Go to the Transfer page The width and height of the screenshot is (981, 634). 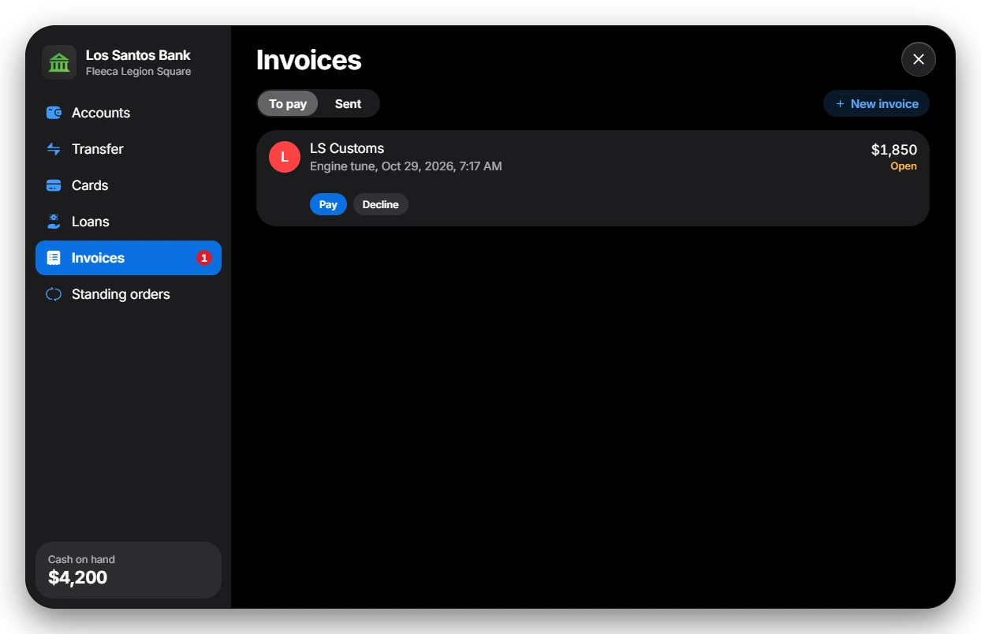point(129,149)
